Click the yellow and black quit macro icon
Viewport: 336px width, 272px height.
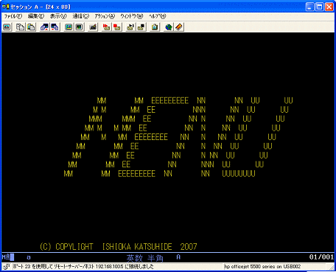pos(141,27)
